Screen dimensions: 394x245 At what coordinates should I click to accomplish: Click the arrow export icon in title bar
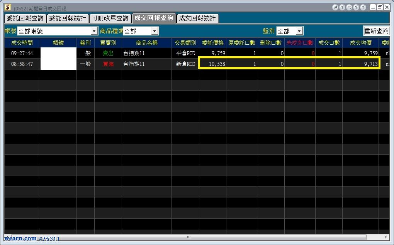tap(335, 8)
